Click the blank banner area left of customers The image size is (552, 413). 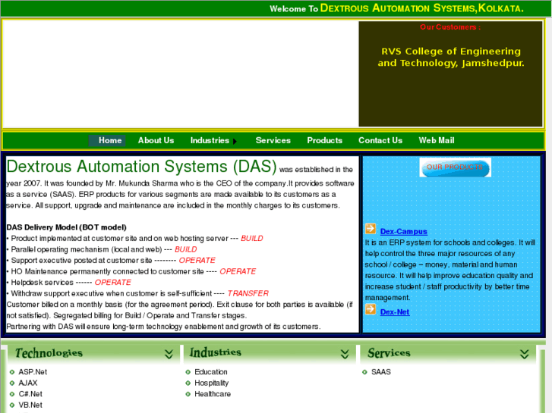181,74
